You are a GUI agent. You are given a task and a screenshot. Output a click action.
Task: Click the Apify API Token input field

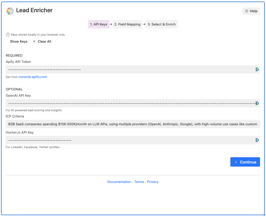click(104, 69)
